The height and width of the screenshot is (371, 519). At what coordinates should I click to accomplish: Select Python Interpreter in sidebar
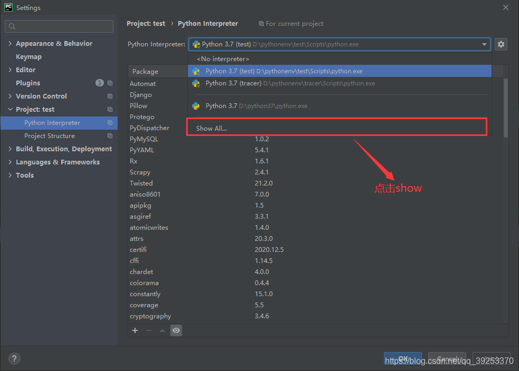pos(59,123)
